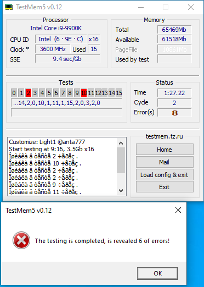204x287 pixels.
Task: Click OK in the completion dialog
Action: [x=157, y=273]
